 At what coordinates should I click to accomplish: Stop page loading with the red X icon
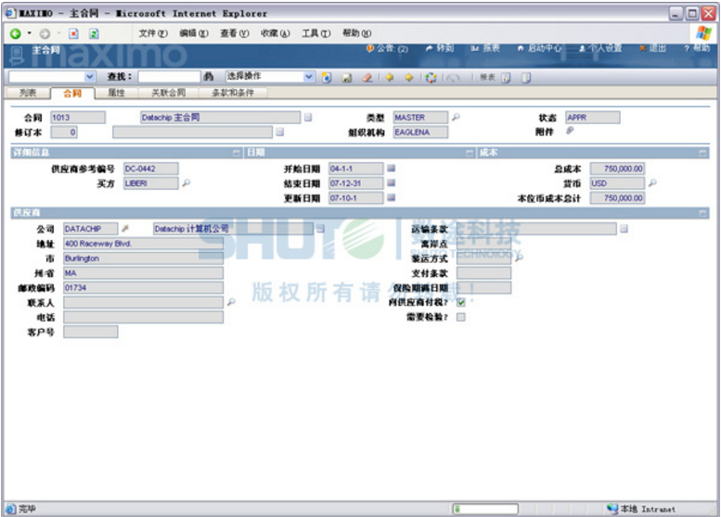[x=73, y=33]
